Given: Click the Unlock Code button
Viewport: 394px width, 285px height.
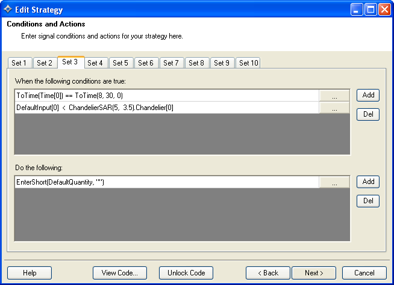Looking at the screenshot, I should [186, 273].
